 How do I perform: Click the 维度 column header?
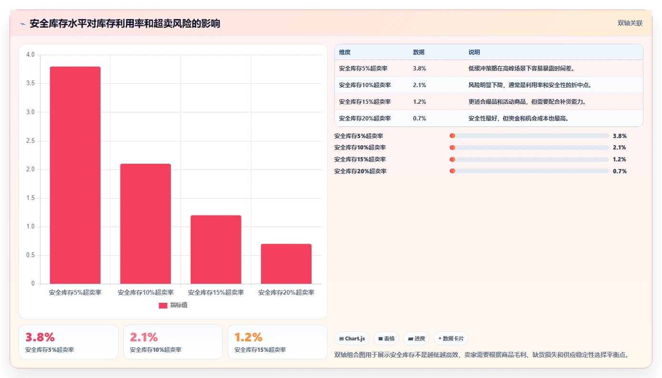coord(345,52)
